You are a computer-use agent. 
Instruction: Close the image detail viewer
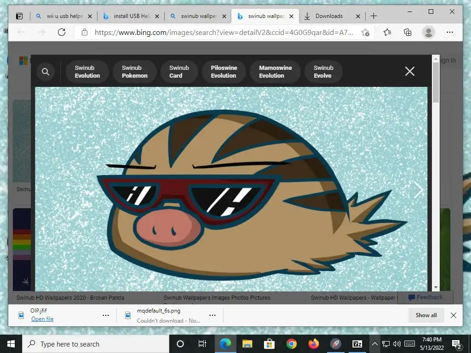[410, 71]
